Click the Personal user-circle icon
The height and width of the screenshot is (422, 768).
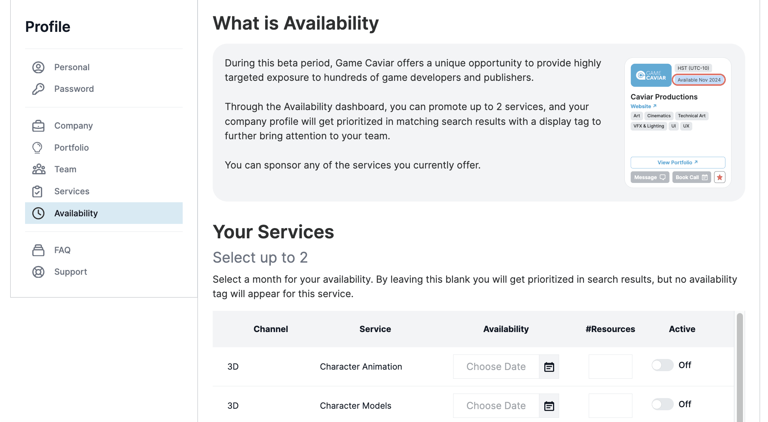38,67
